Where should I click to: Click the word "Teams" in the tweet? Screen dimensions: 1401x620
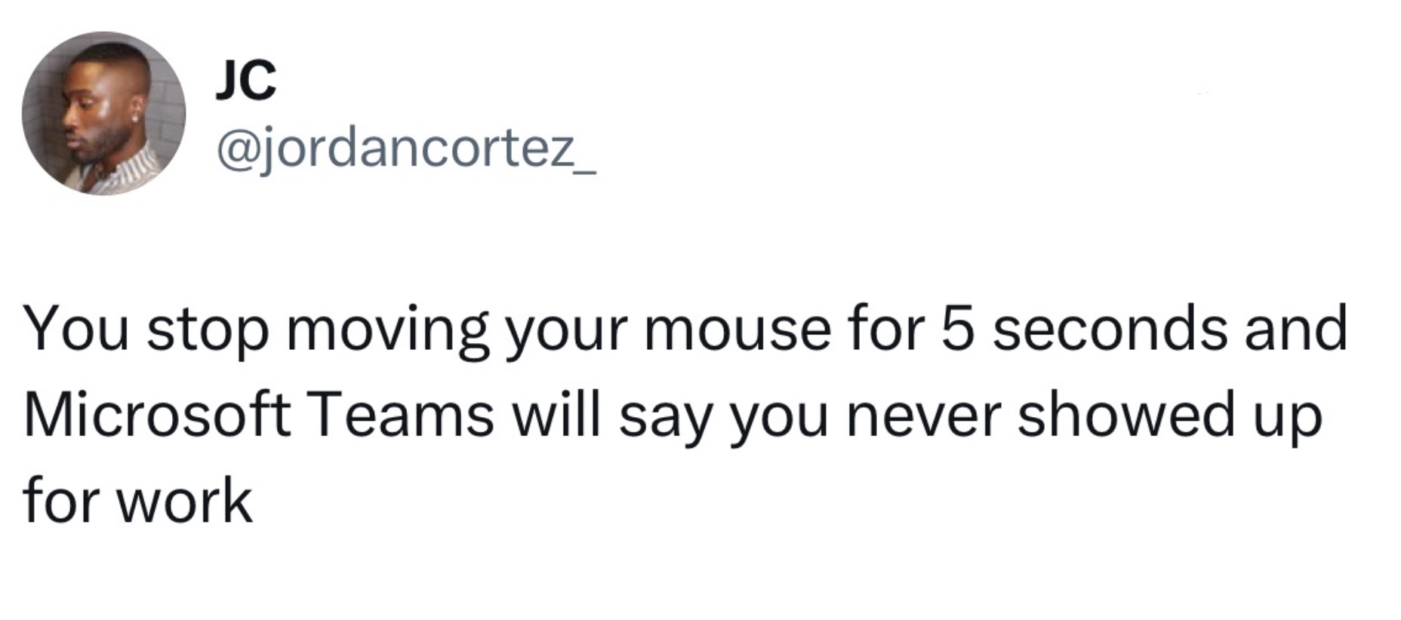coord(400,415)
